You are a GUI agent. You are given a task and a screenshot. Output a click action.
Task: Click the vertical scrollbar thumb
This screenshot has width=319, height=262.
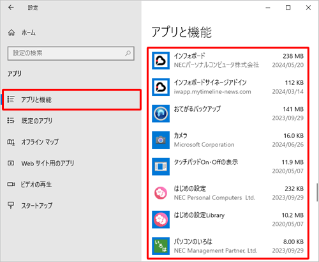point(317,192)
